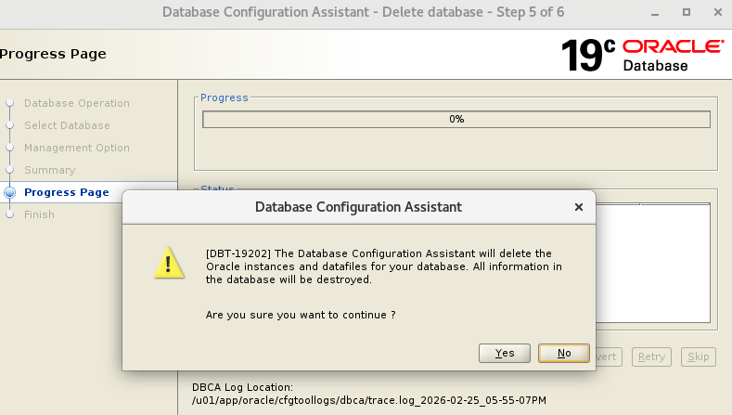
Task: Click the DBT-19202 warning message text
Action: 384,266
